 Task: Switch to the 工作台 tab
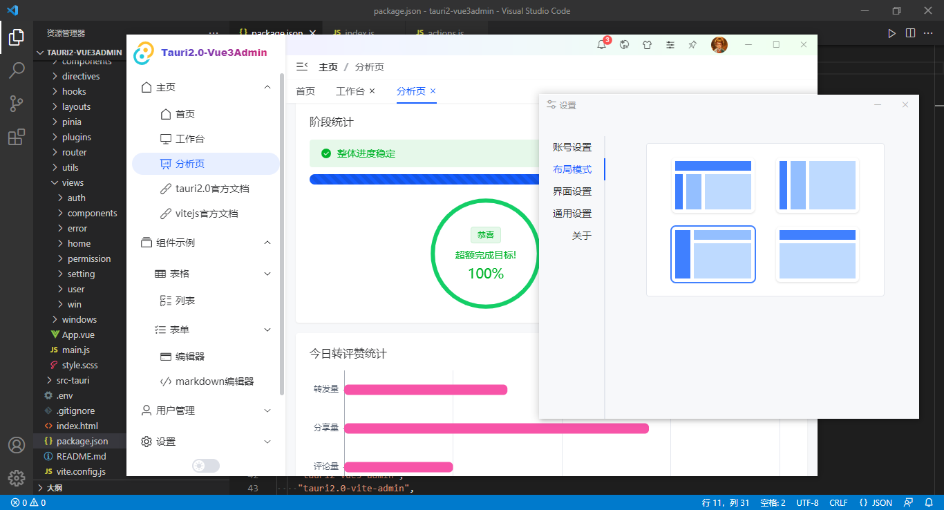pyautogui.click(x=350, y=91)
